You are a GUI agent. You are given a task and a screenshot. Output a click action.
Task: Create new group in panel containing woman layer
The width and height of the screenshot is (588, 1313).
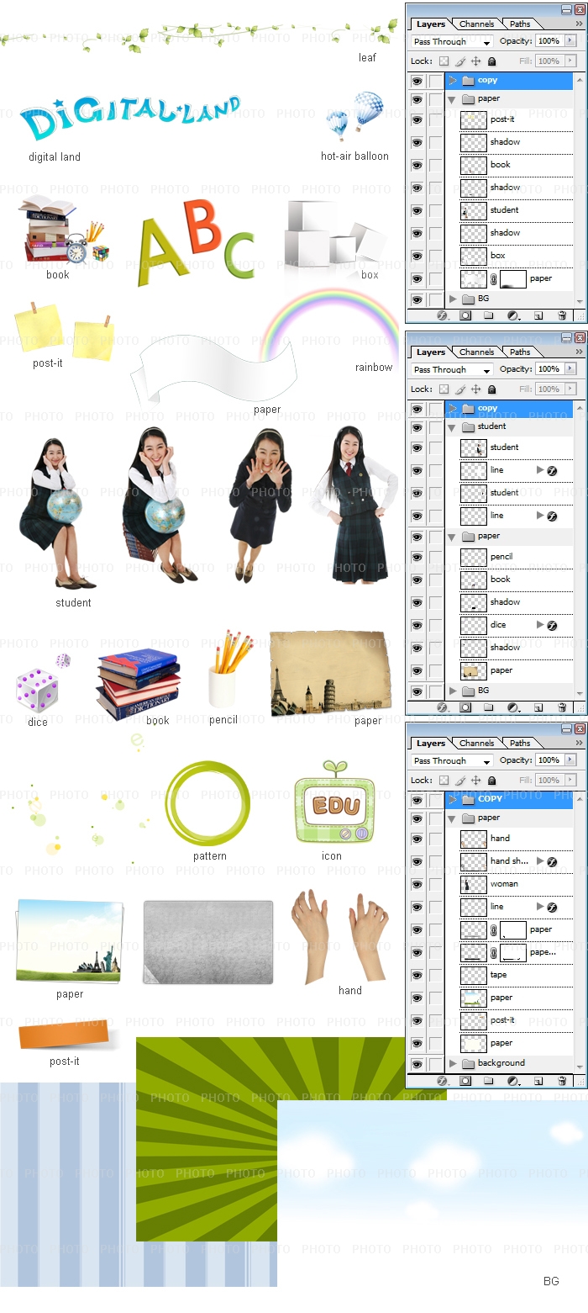click(489, 1081)
